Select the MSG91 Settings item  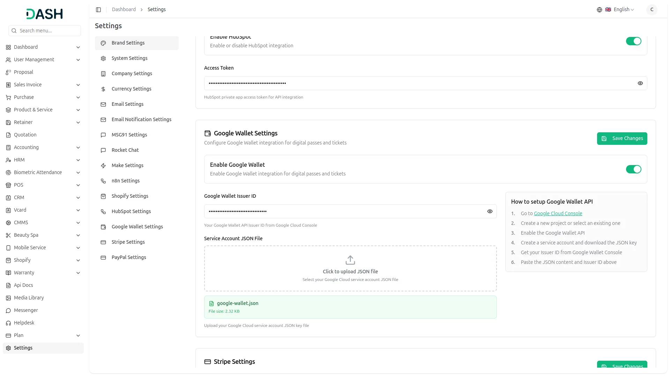point(129,135)
